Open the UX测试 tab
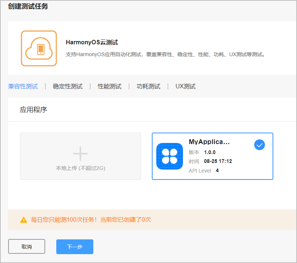The height and width of the screenshot is (263, 297). (x=186, y=86)
